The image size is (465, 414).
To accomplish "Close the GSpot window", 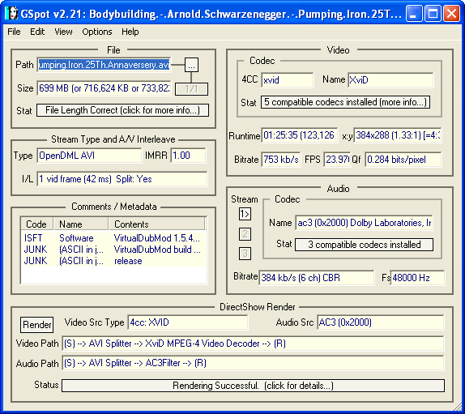I will click(x=452, y=13).
